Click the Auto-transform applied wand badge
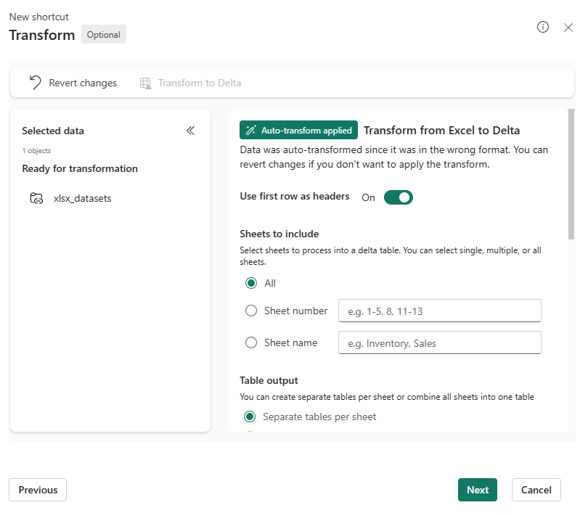This screenshot has width=588, height=513. pyautogui.click(x=298, y=130)
